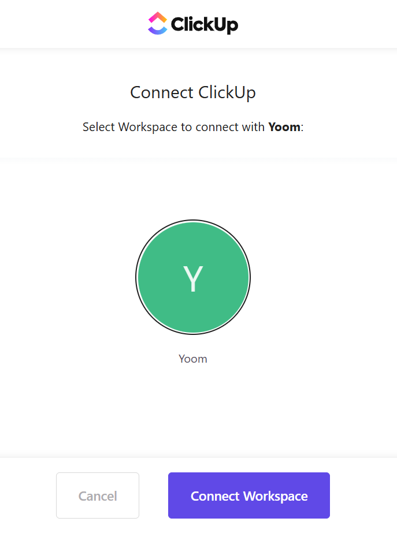Click the word Workspace in instruction line
This screenshot has height=533, width=397.
(147, 128)
